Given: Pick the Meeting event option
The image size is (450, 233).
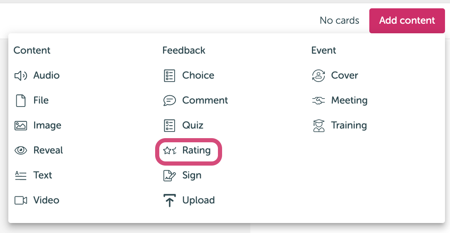Looking at the screenshot, I should (x=349, y=100).
